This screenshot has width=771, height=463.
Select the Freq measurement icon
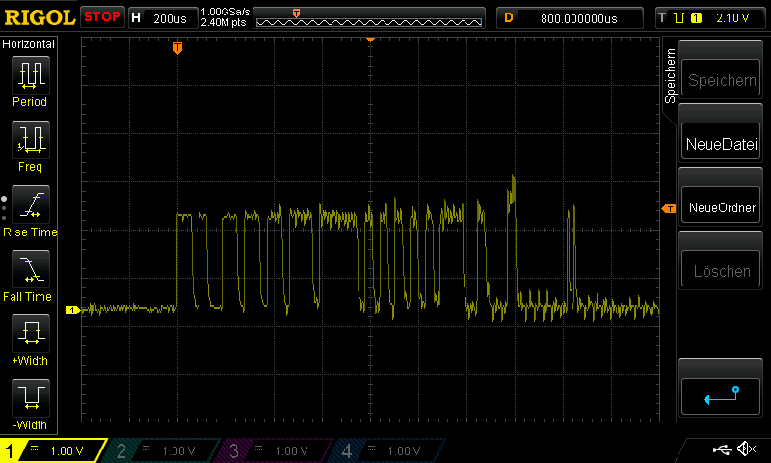coord(31,139)
